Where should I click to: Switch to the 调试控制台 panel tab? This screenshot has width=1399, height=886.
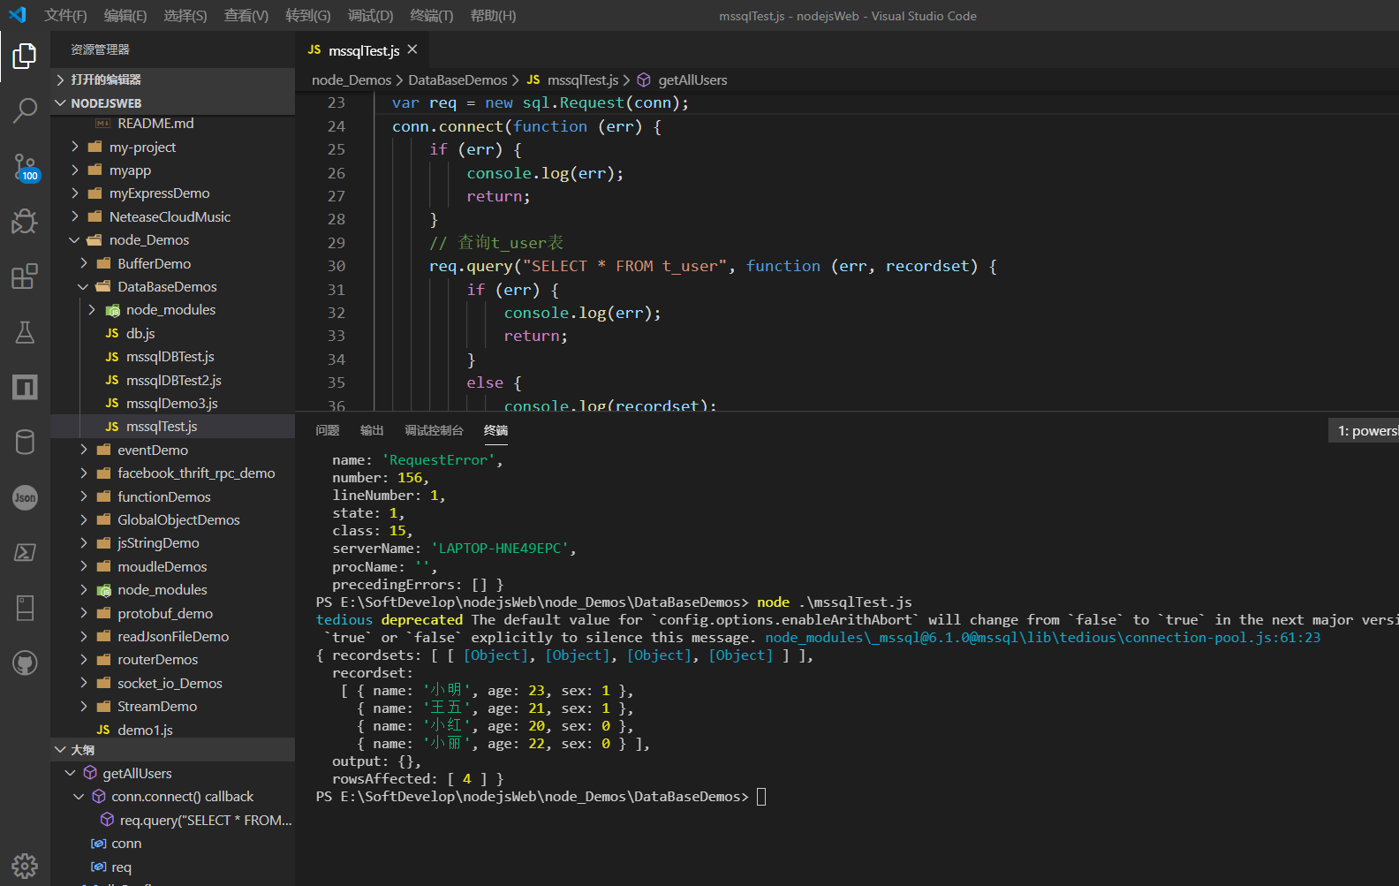pos(434,430)
